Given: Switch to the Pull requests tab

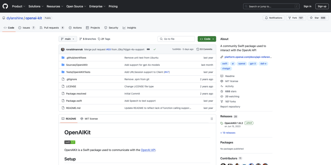Looking at the screenshot, I should [x=52, y=28].
